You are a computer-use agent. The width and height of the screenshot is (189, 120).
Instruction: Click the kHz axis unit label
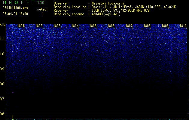coord(3,24)
